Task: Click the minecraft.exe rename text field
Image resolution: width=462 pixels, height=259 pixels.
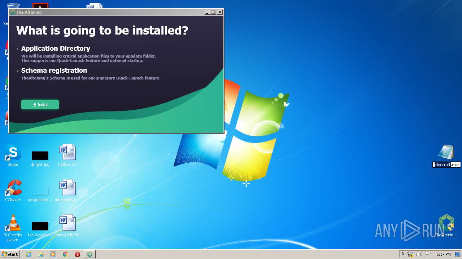Action: tap(446, 165)
